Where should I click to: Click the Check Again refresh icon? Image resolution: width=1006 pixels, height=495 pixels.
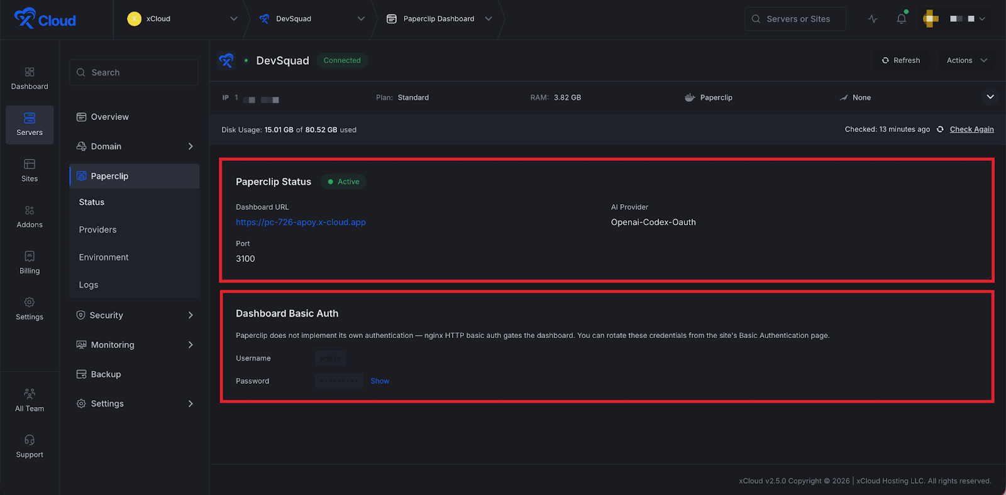coord(940,129)
